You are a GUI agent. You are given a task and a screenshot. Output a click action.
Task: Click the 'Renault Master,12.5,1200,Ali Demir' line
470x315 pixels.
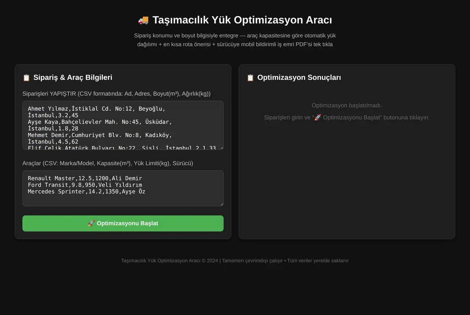(x=85, y=178)
